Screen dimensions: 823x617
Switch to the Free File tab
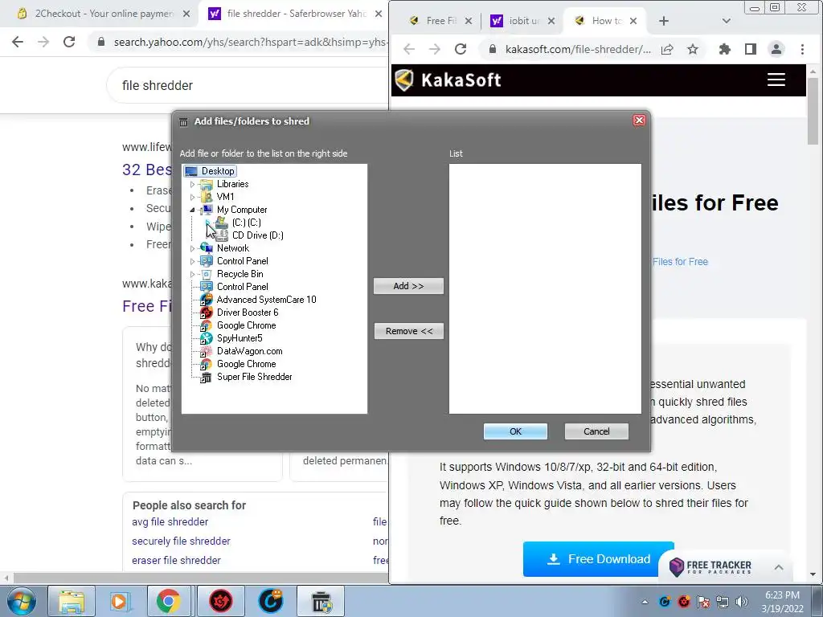441,21
